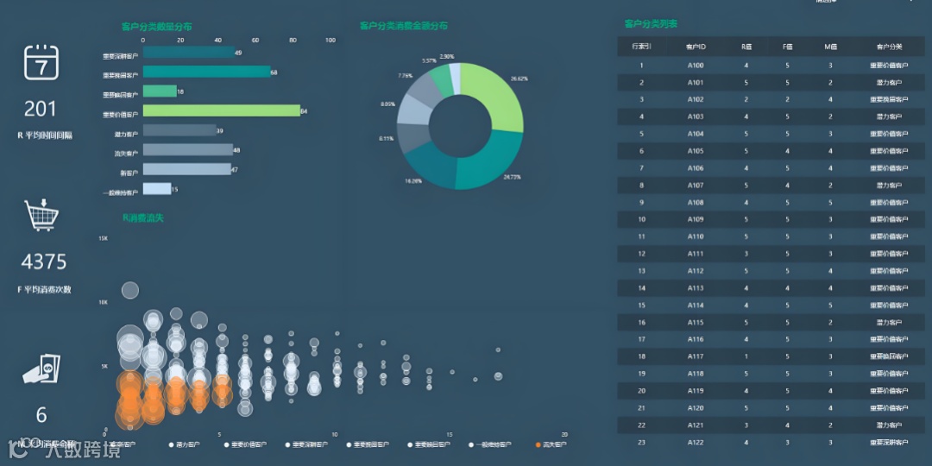
Task: Select the 一般维持客户 bar with value 15
Action: coord(157,189)
